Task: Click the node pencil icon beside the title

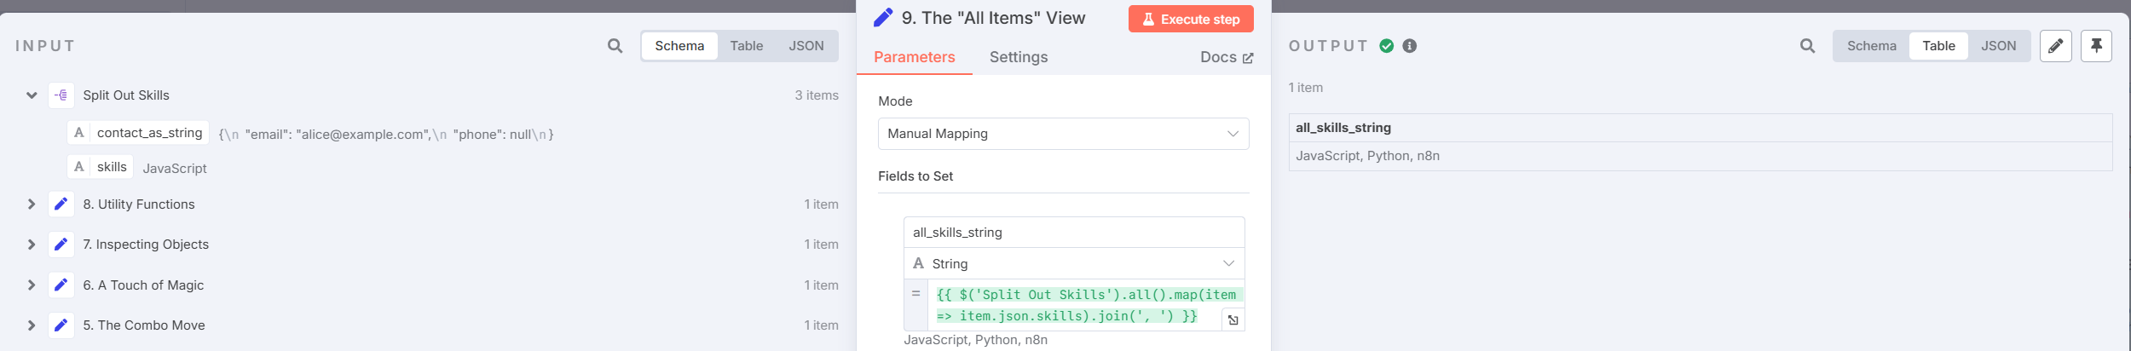Action: pyautogui.click(x=884, y=18)
